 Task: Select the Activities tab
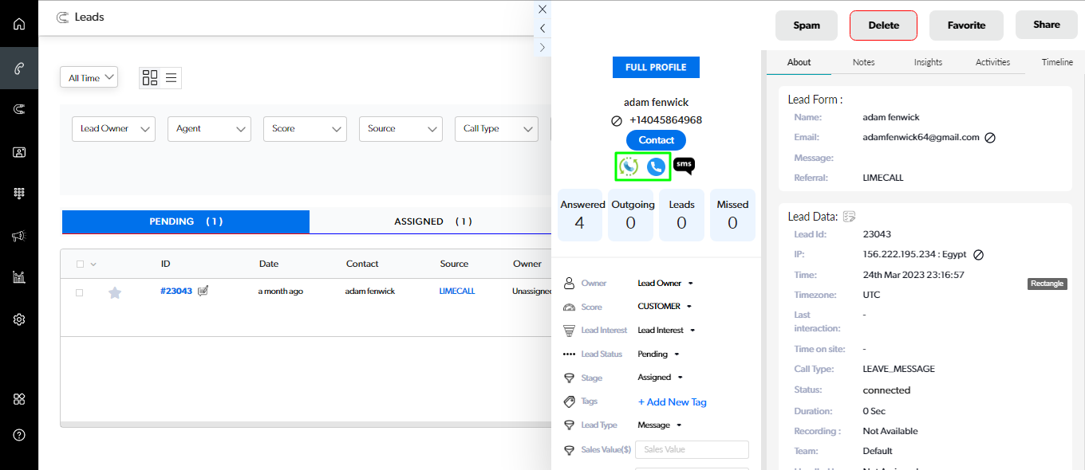coord(992,62)
